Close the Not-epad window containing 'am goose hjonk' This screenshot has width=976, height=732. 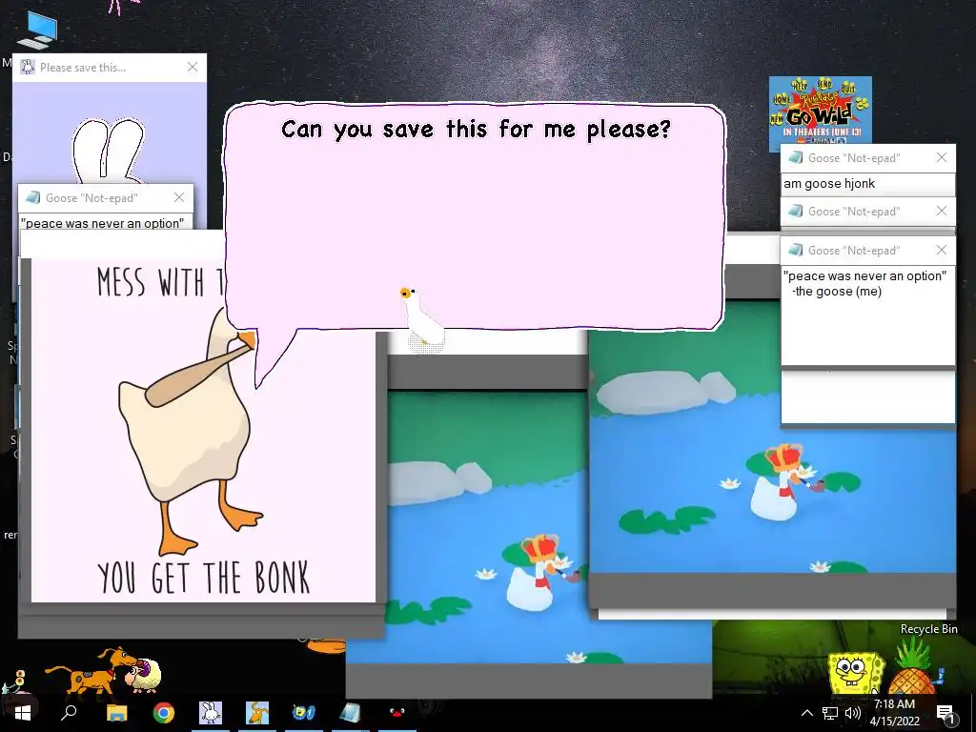pos(941,157)
